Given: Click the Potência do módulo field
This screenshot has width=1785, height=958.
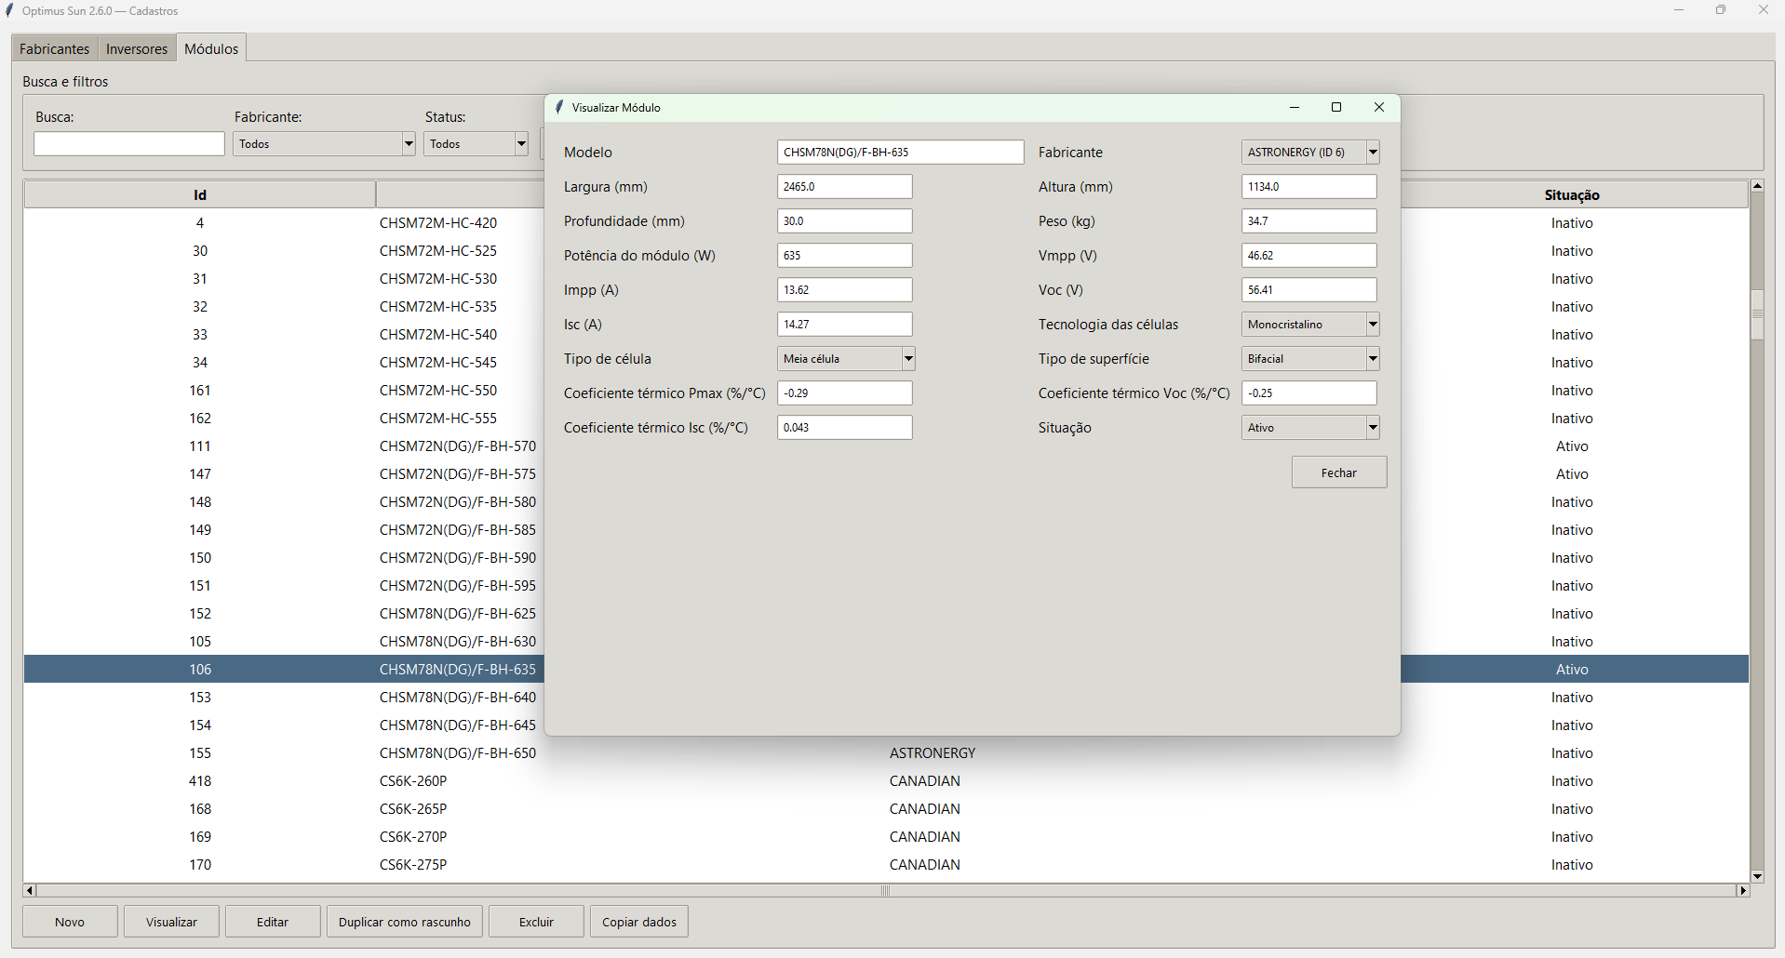Looking at the screenshot, I should [x=845, y=256].
